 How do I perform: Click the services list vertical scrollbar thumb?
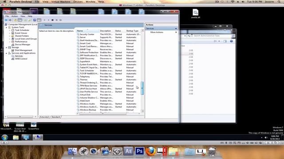[142, 88]
